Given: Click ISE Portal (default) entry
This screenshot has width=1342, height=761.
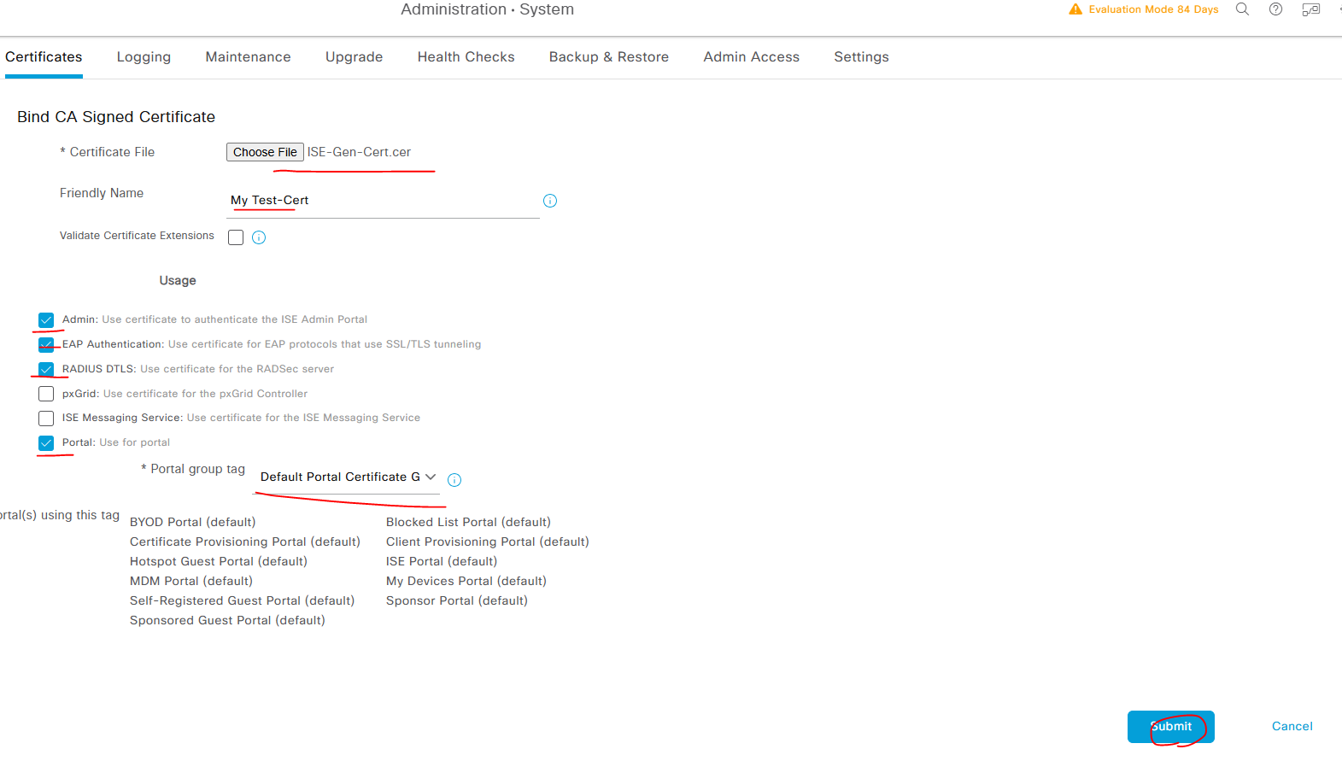Looking at the screenshot, I should [442, 562].
